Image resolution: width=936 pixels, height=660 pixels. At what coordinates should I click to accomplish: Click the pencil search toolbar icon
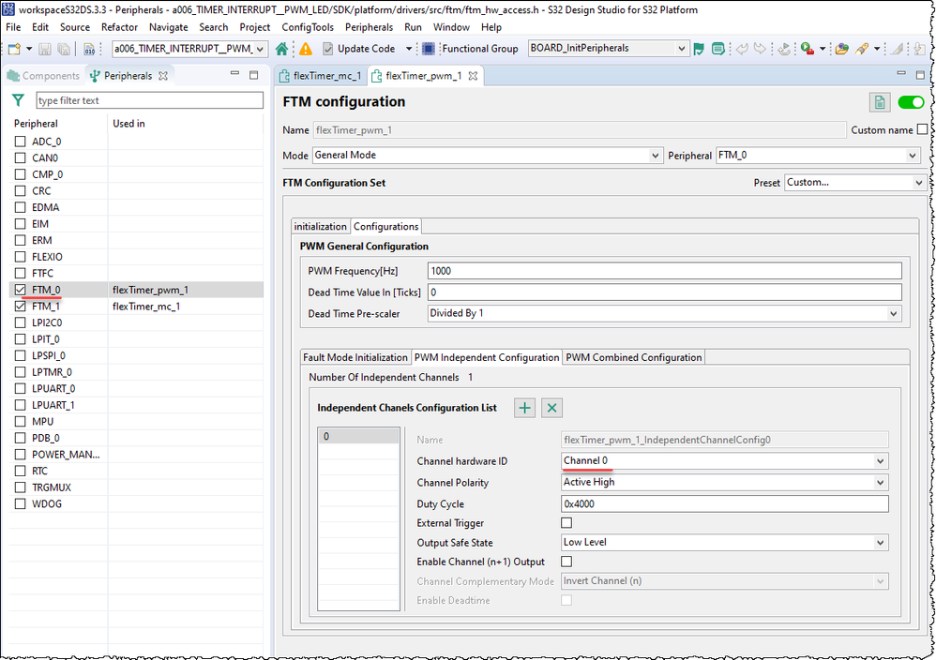[861, 49]
